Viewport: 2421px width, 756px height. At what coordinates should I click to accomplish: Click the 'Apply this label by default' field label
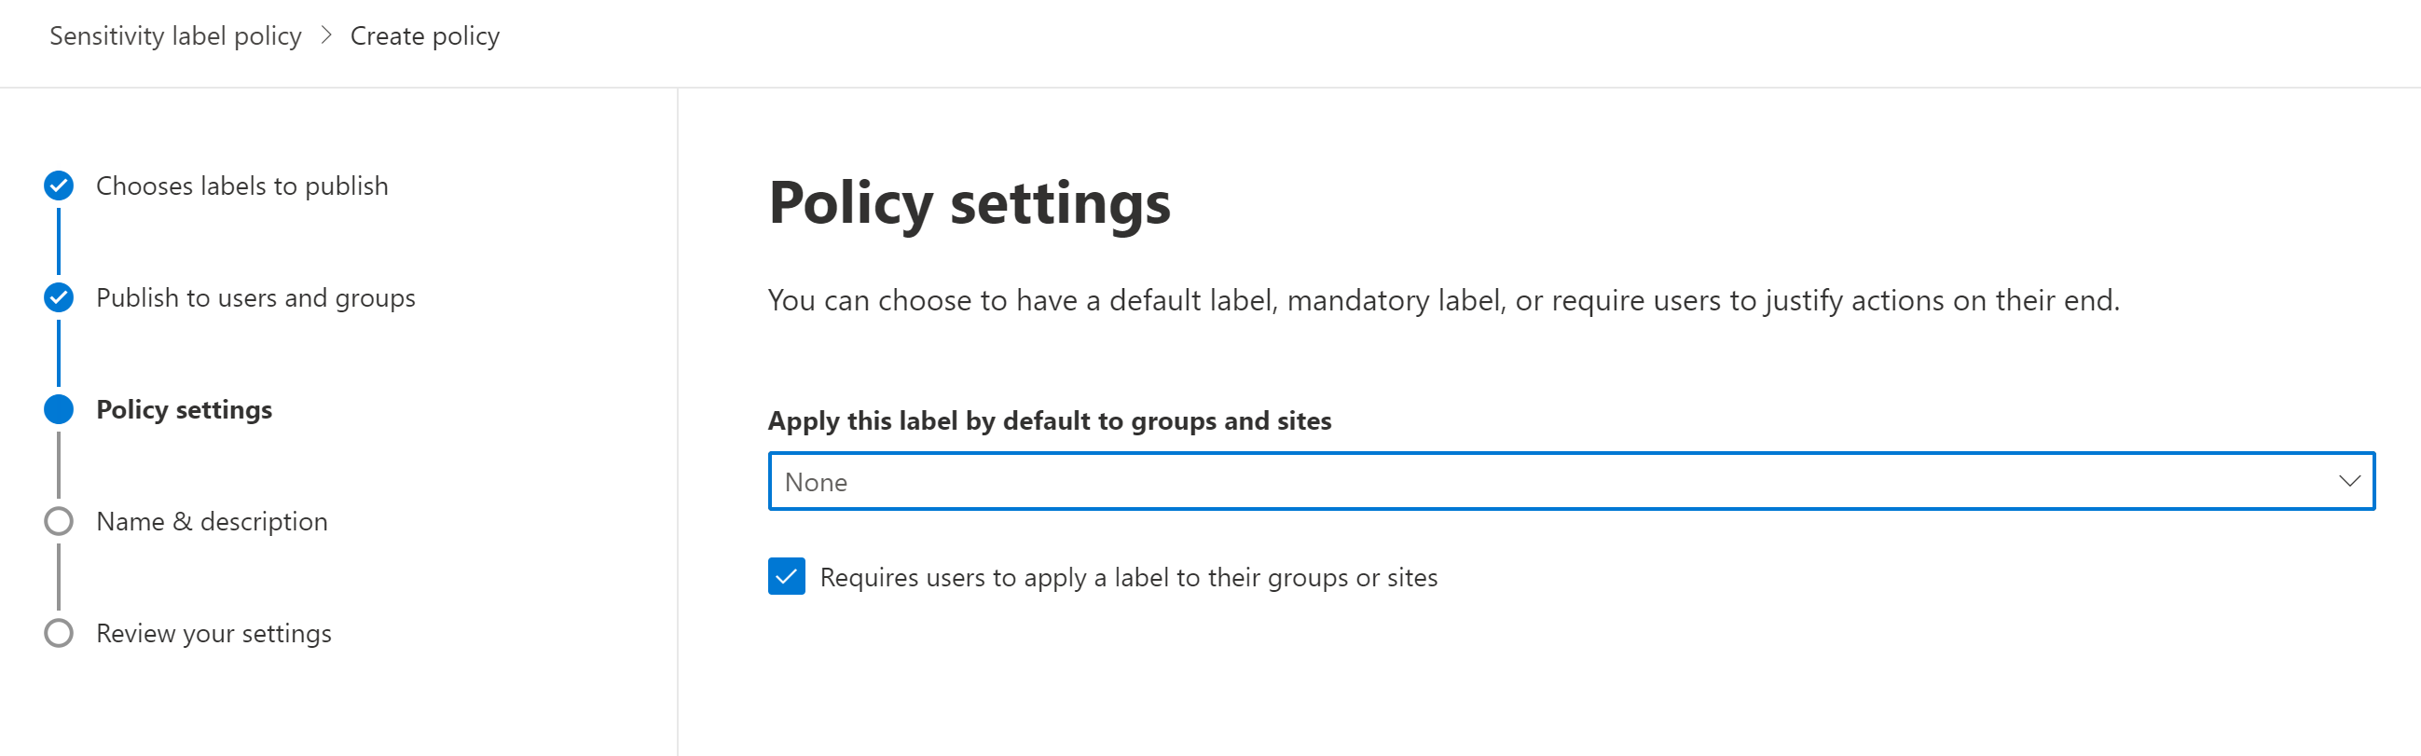pos(1049,420)
